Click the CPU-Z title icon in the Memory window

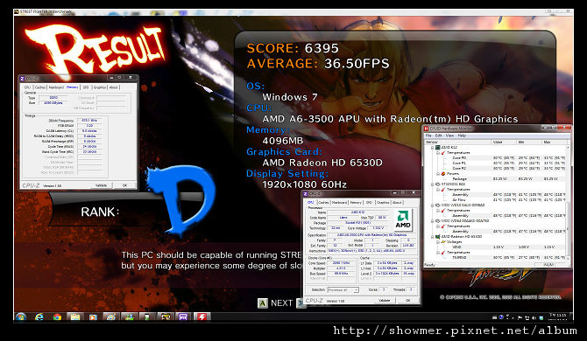pos(23,79)
